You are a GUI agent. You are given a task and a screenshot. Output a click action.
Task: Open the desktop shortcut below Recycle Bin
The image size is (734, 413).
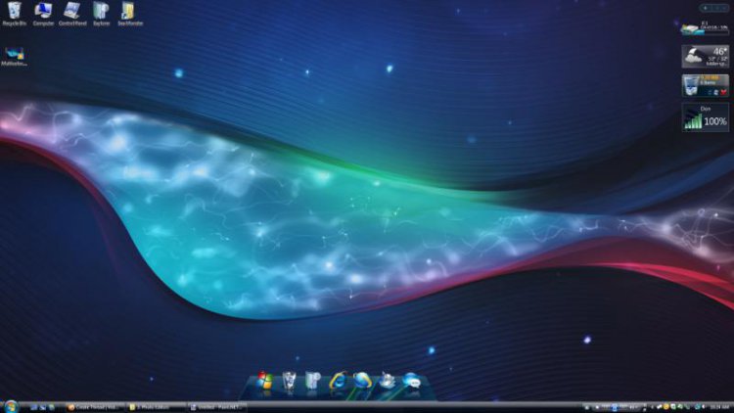[14, 56]
